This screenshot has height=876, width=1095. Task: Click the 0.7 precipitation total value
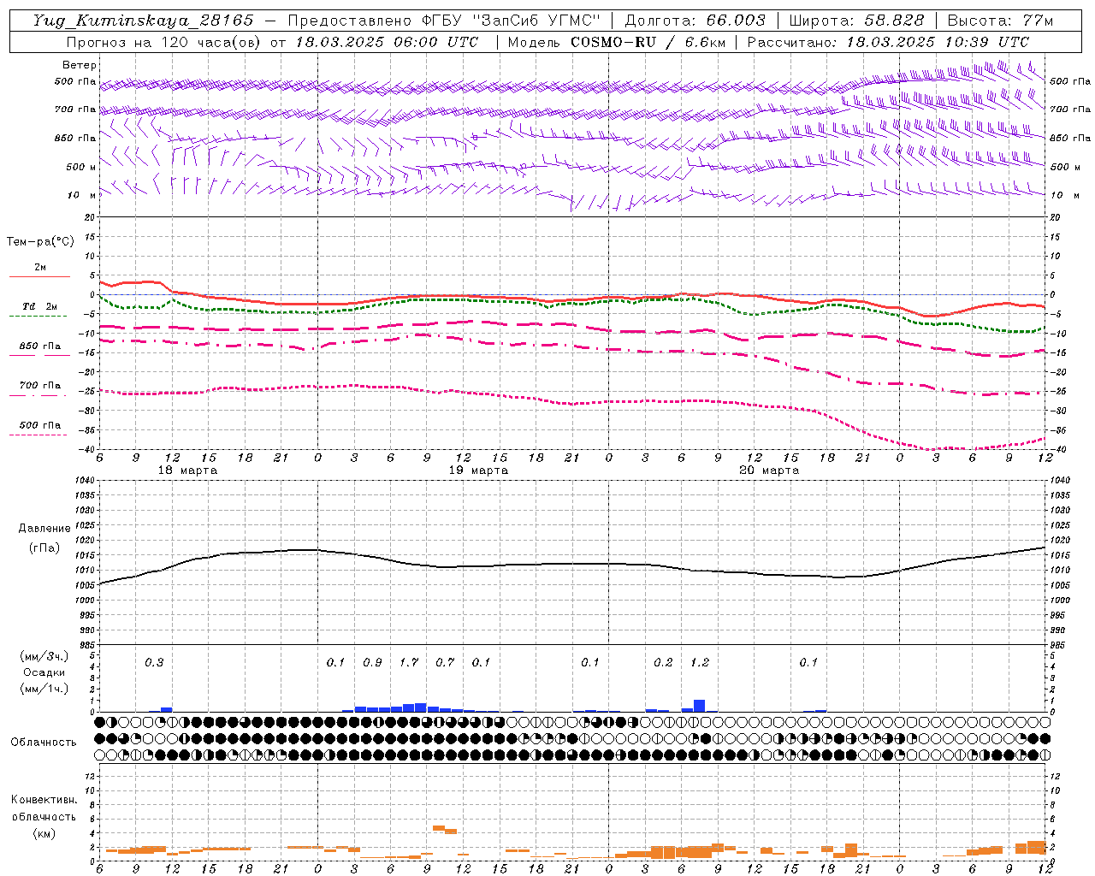tap(445, 662)
